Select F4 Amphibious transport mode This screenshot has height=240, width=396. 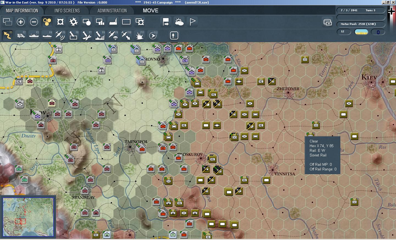tap(47, 35)
